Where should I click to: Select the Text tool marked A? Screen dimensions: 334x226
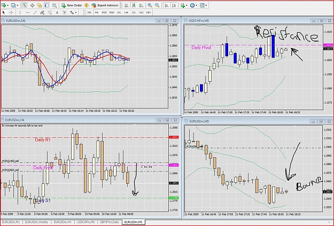click(57, 13)
